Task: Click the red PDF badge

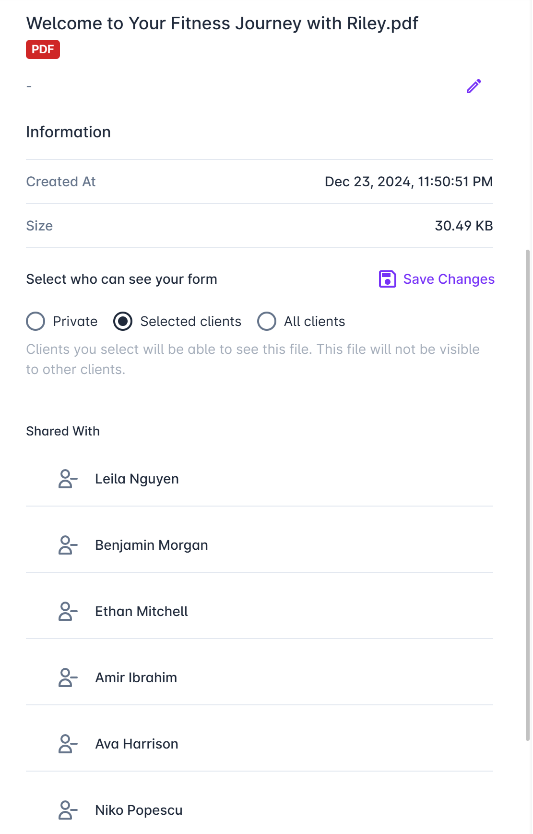Action: (x=43, y=49)
